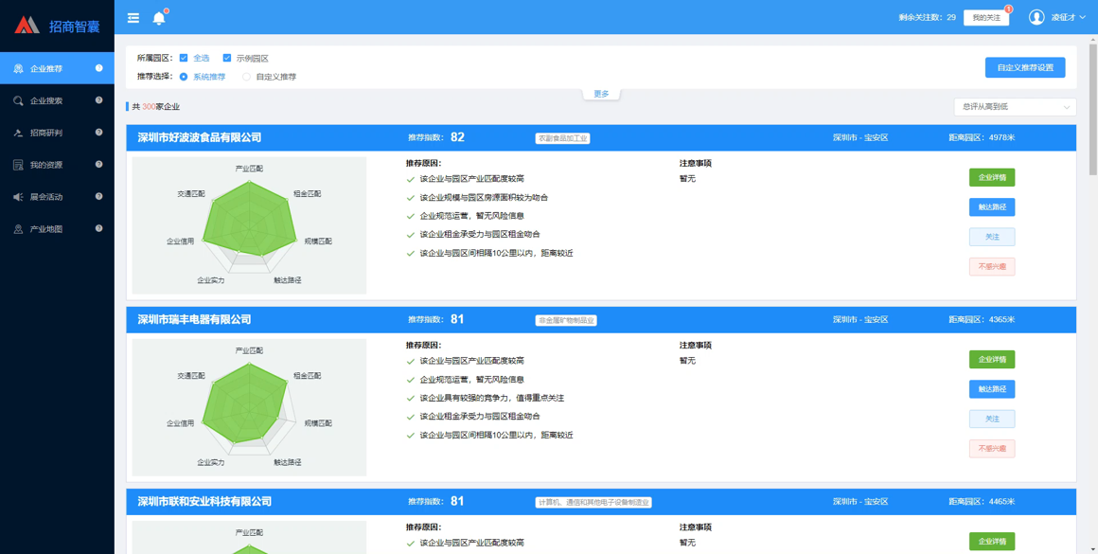Image resolution: width=1098 pixels, height=554 pixels.
Task: Expand the 更多 filter panel
Action: coord(601,94)
